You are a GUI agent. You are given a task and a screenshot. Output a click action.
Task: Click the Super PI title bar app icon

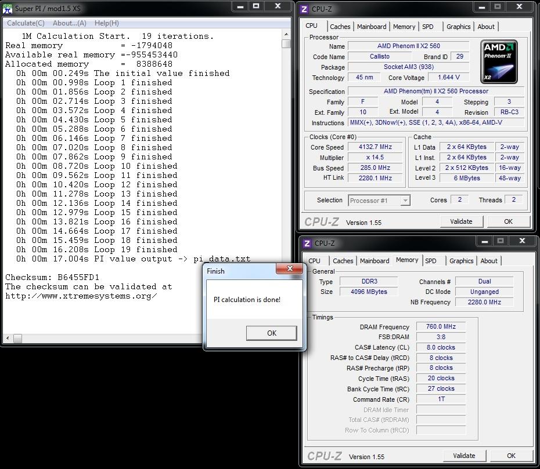click(x=8, y=8)
